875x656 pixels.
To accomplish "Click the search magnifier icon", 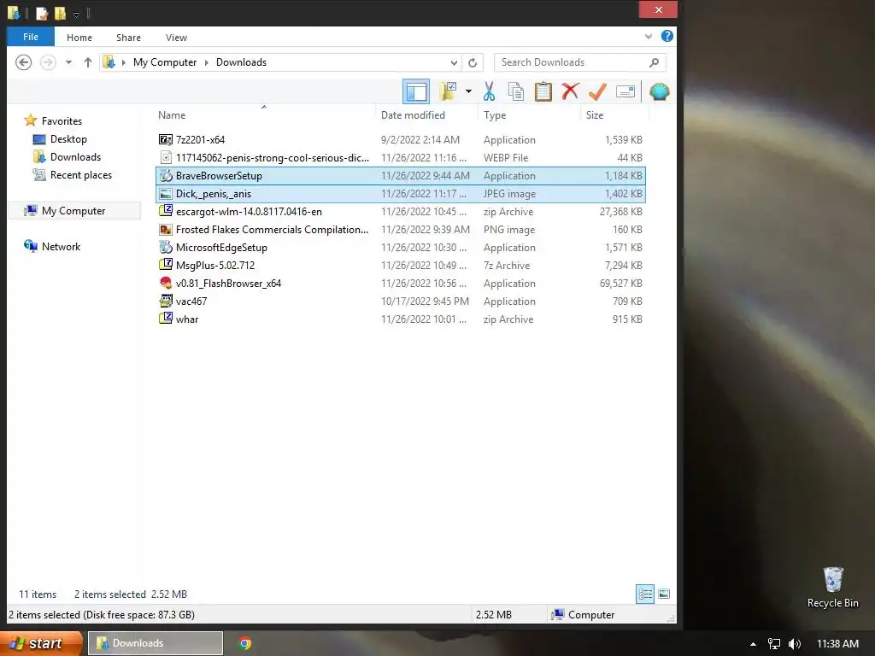I will 654,62.
